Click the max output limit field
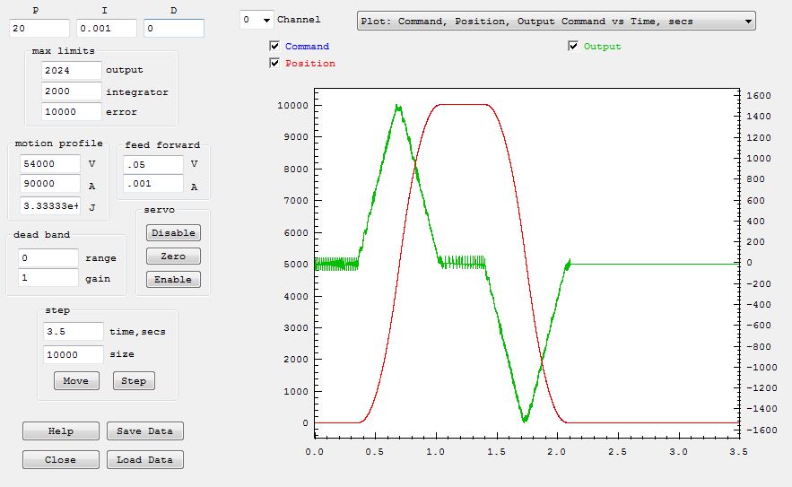 (x=71, y=70)
